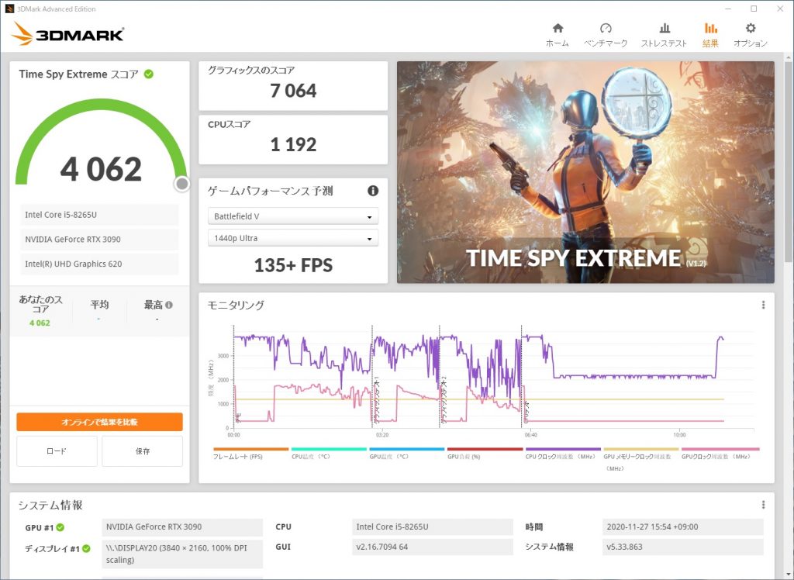Click the 06:40 time marker on chart axis
This screenshot has width=794, height=580.
point(530,435)
